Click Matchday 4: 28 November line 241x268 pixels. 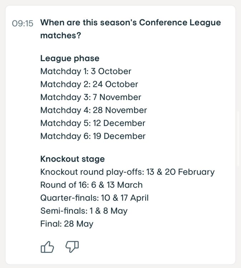(93, 110)
